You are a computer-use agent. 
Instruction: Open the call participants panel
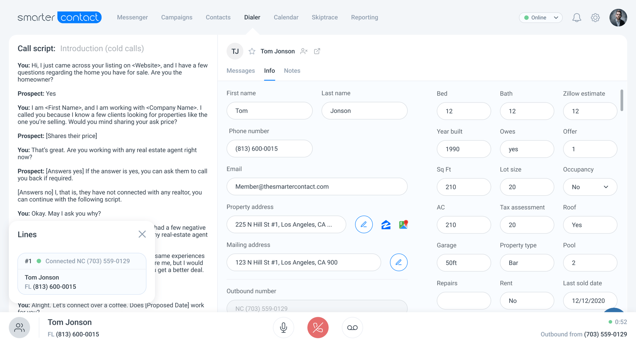(x=19, y=327)
